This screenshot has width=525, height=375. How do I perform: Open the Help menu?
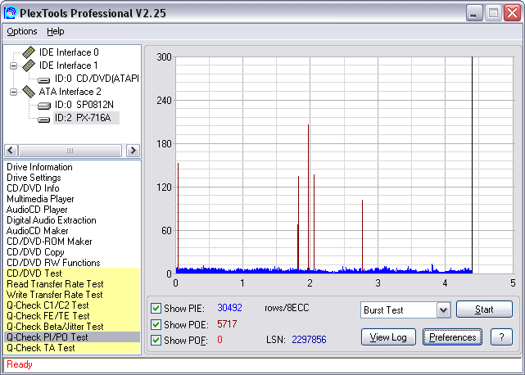tap(56, 31)
